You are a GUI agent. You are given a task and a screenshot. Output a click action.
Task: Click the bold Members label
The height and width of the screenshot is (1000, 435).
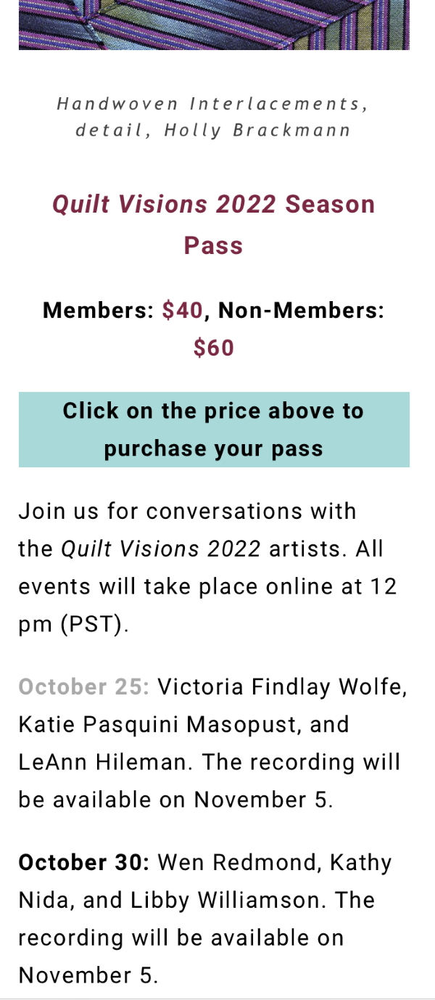coord(98,311)
